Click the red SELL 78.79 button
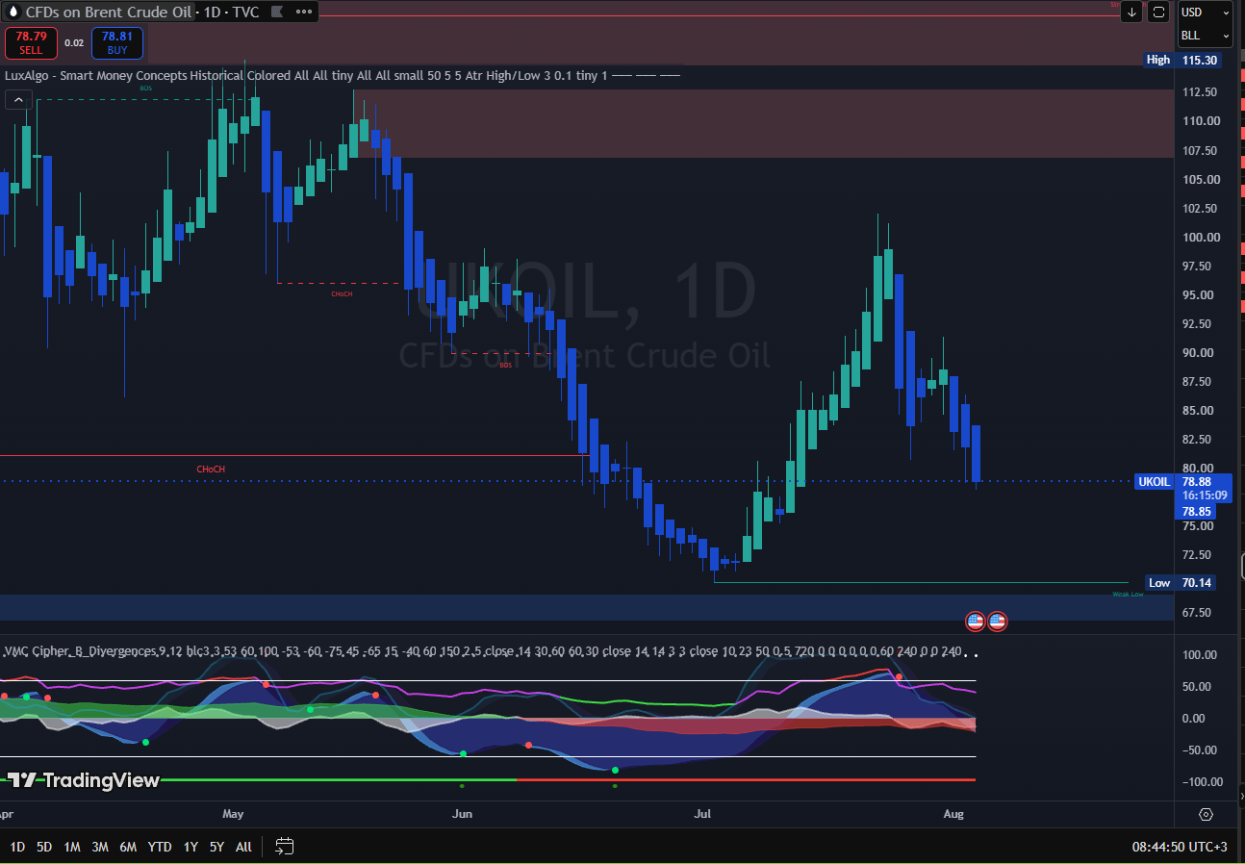Screen dimensions: 1245x864 click(x=31, y=42)
